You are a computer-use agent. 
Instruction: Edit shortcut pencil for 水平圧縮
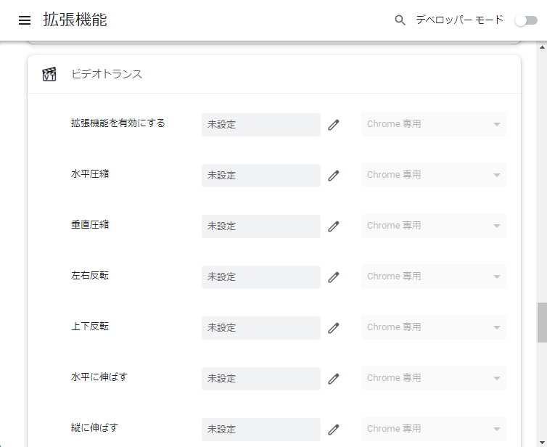coord(334,176)
